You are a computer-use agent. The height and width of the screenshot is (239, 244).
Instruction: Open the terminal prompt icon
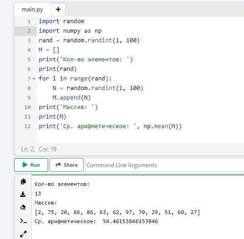(23, 221)
